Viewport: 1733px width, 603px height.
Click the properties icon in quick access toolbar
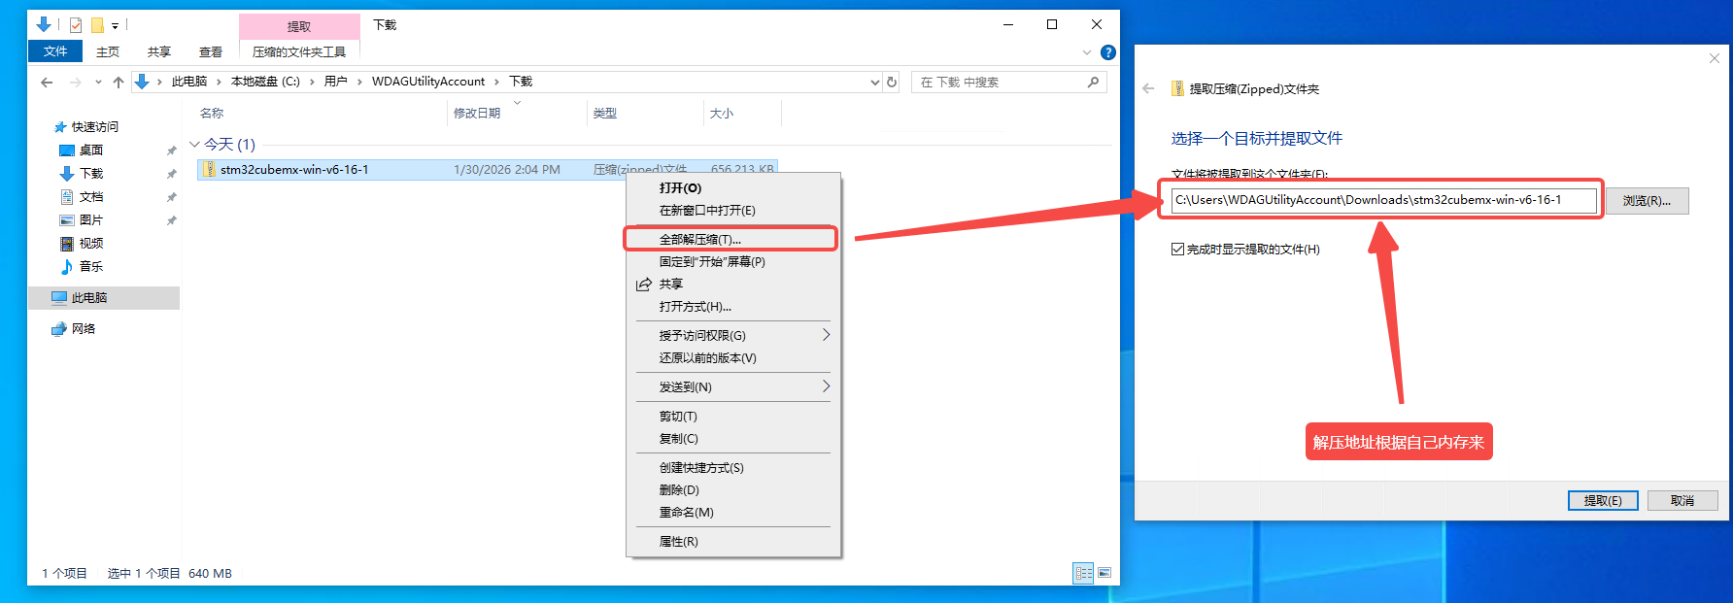click(x=76, y=25)
